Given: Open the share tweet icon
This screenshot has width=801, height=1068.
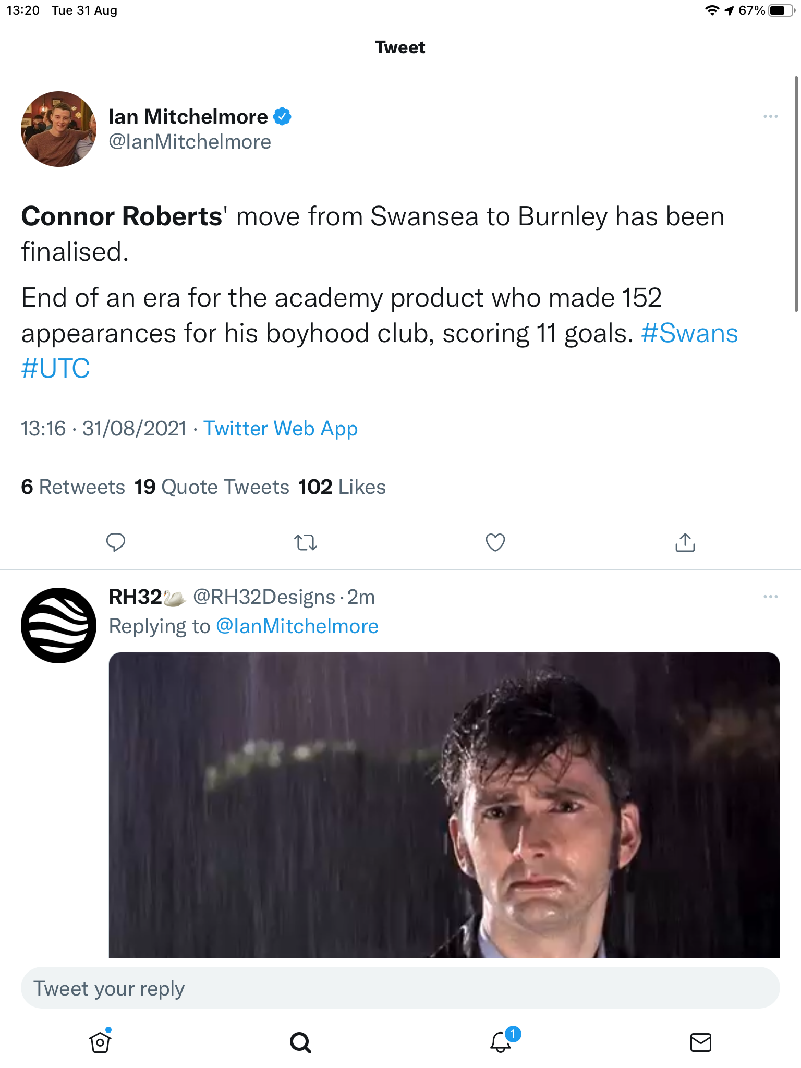Looking at the screenshot, I should (x=685, y=542).
